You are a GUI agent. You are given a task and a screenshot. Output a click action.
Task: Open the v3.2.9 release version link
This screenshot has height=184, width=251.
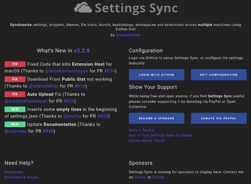[x=82, y=50]
